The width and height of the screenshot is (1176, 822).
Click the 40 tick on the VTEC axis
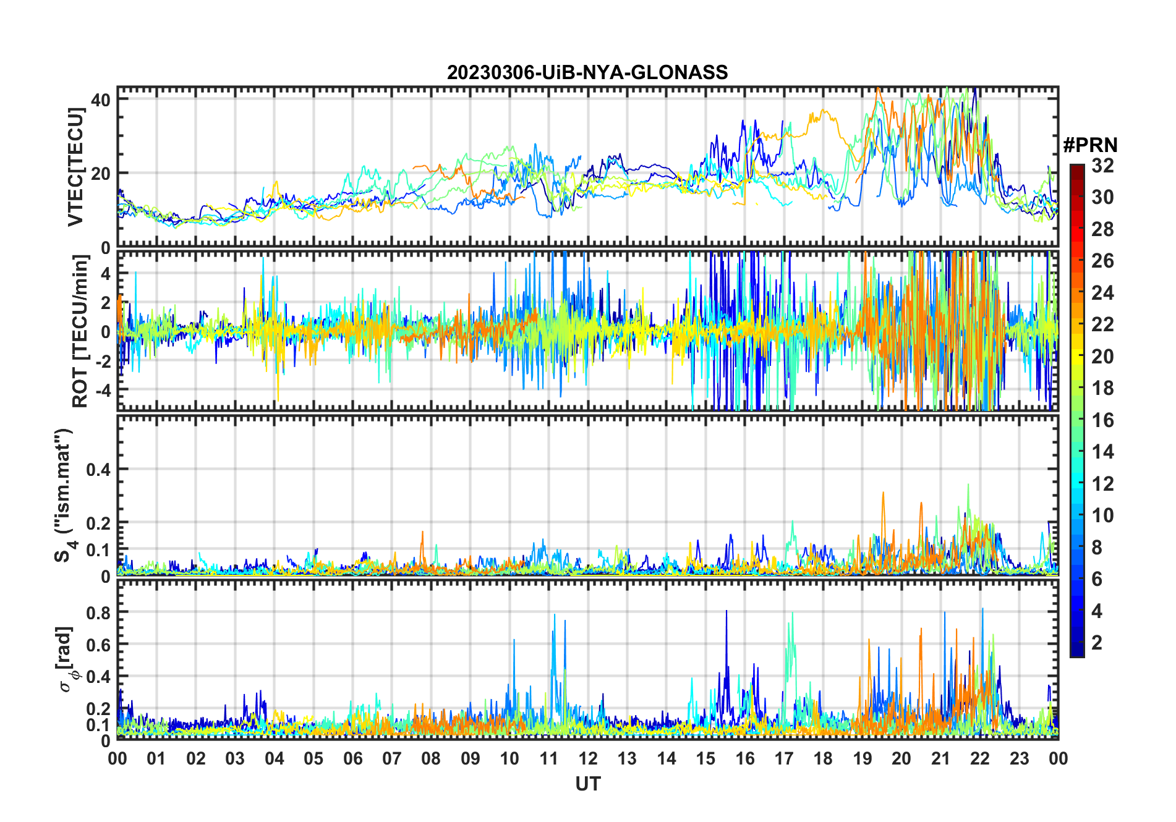click(101, 100)
